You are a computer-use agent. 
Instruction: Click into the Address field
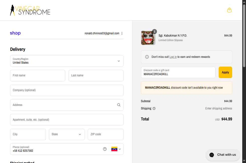click(x=67, y=105)
